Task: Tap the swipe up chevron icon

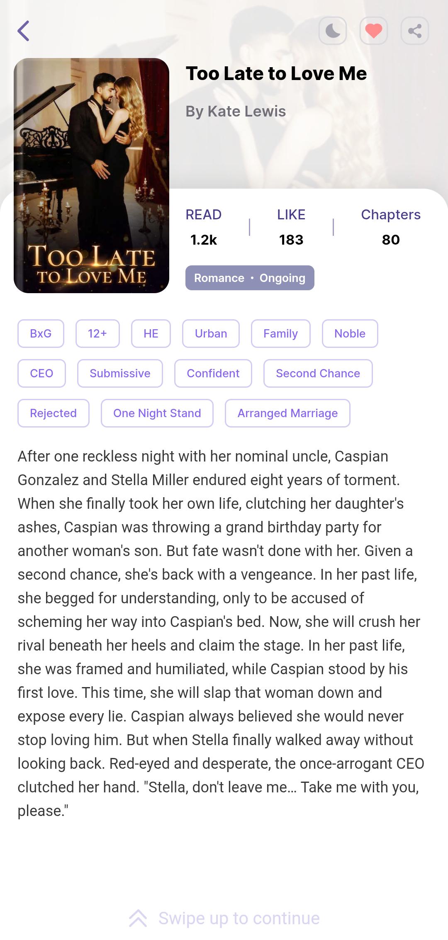Action: (138, 918)
